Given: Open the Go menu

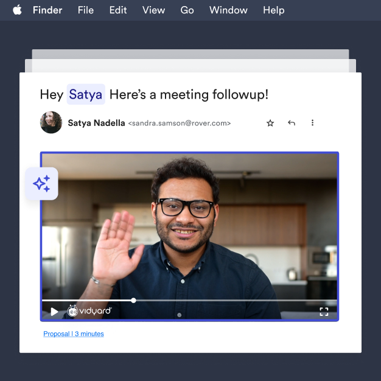Looking at the screenshot, I should (x=187, y=10).
